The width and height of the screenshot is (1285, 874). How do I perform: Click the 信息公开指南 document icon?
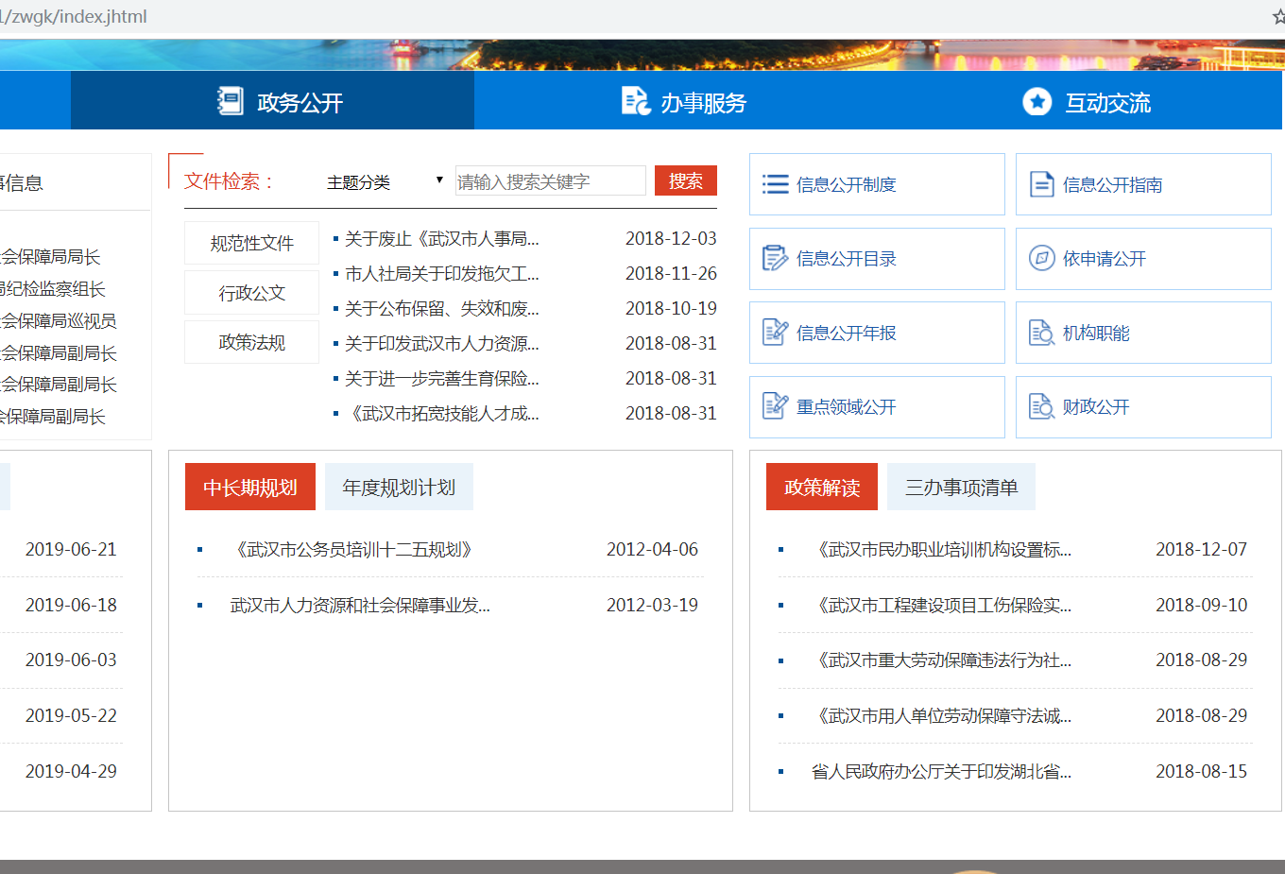[x=1041, y=184]
